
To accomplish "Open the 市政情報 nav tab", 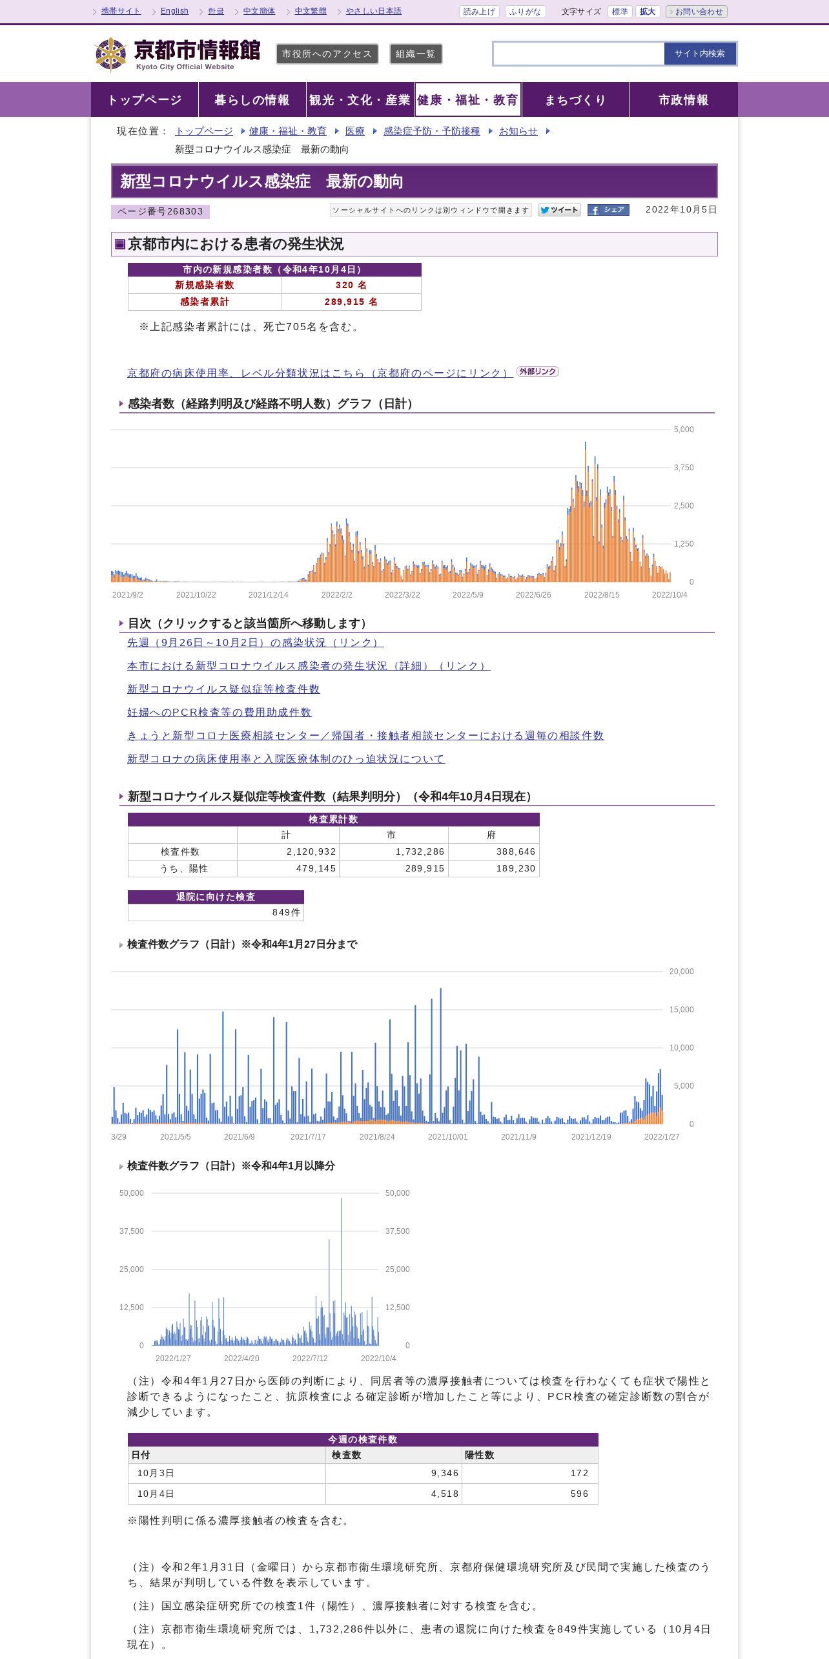I will [x=684, y=99].
